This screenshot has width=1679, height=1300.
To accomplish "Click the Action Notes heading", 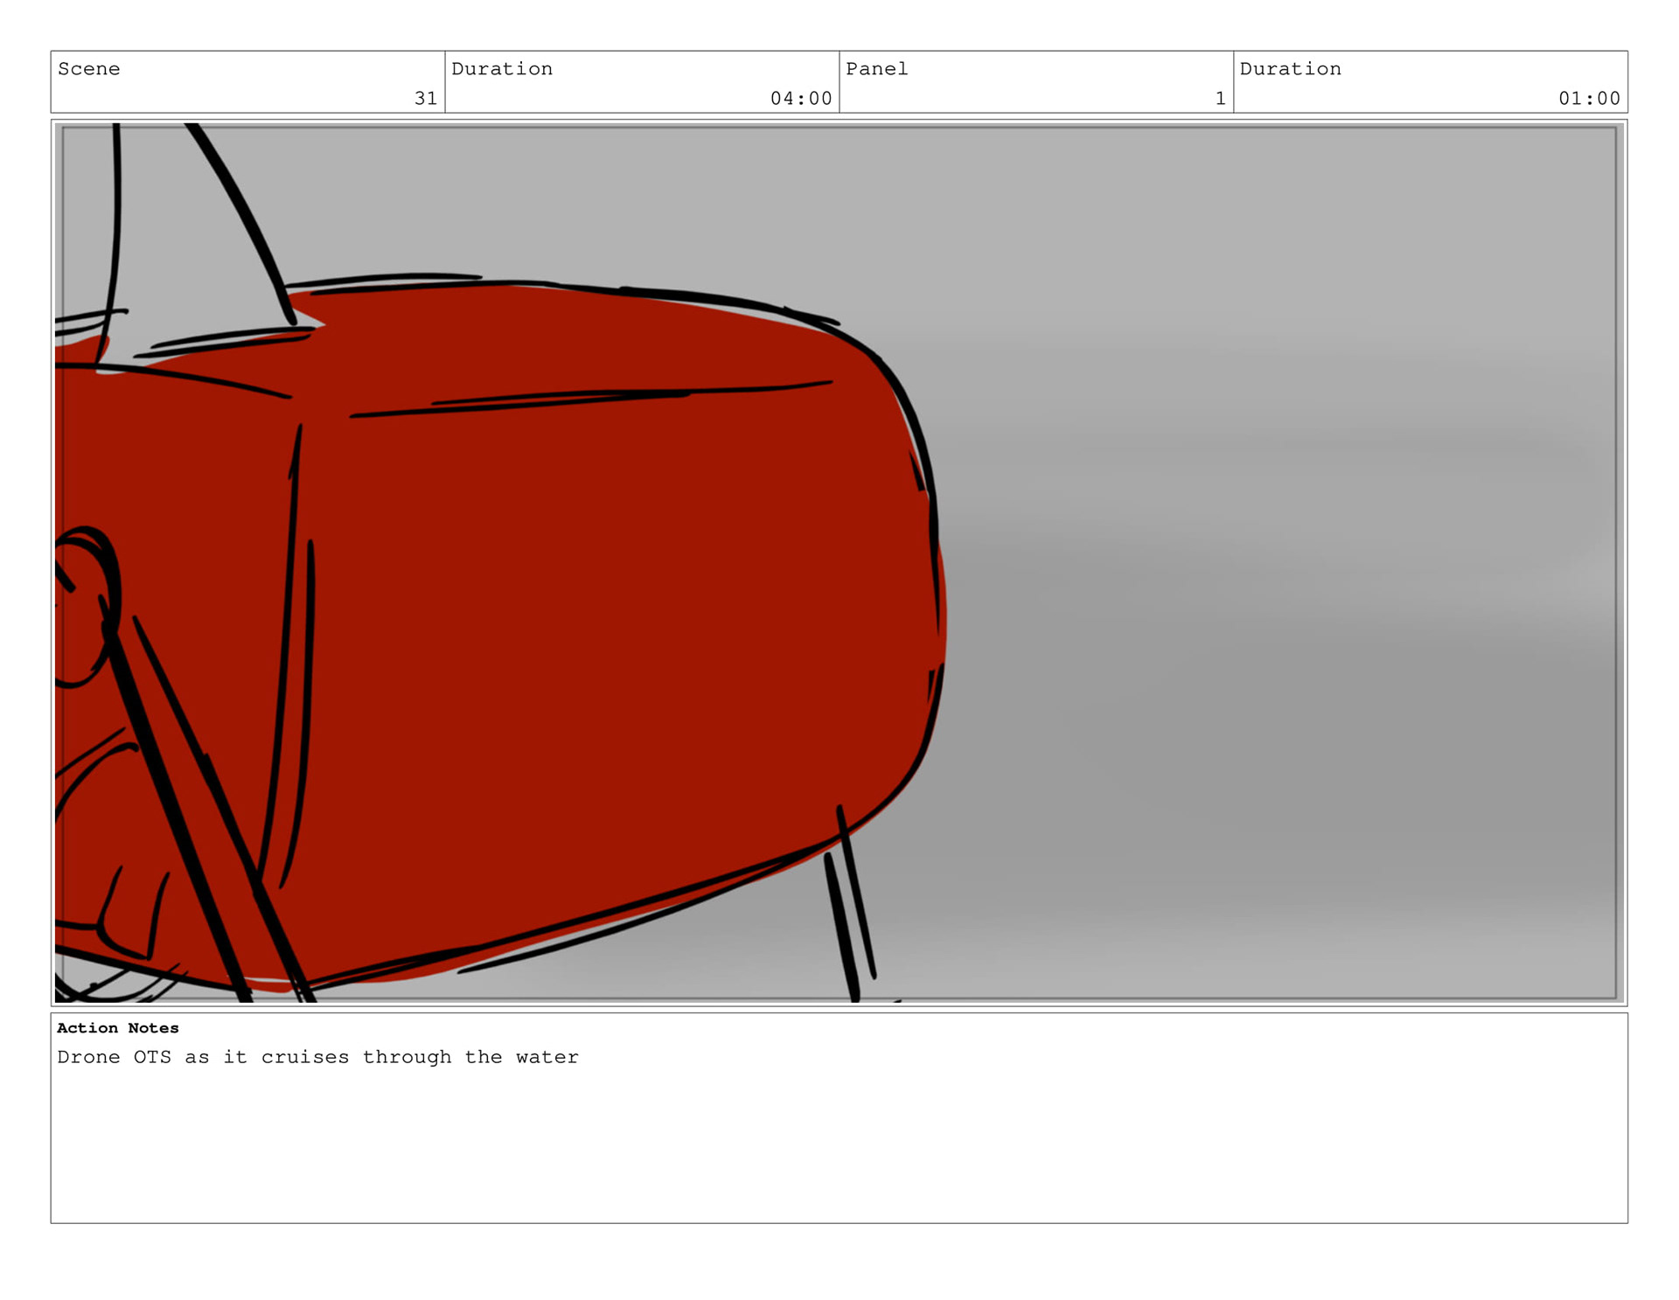I will [117, 1028].
